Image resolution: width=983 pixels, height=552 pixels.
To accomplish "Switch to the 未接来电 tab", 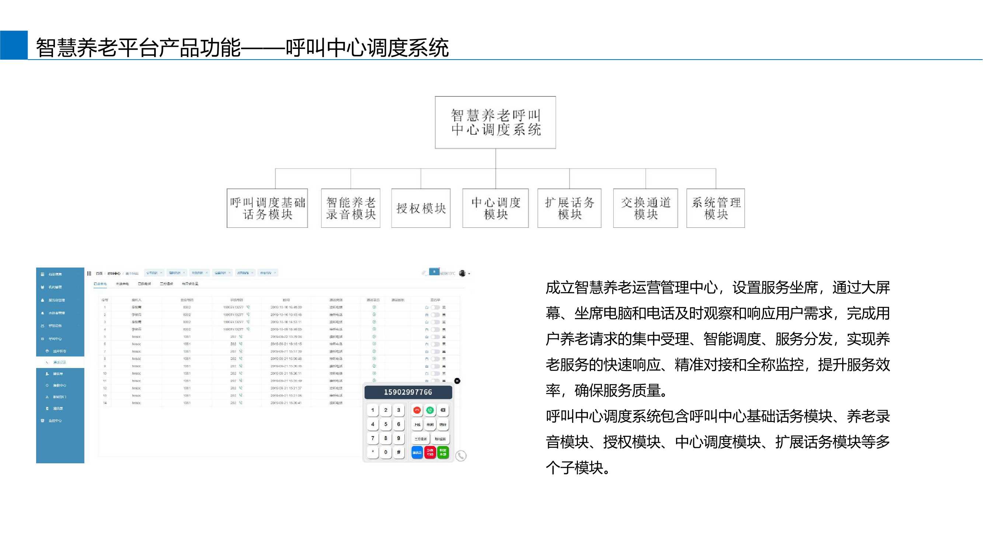I will [x=122, y=284].
